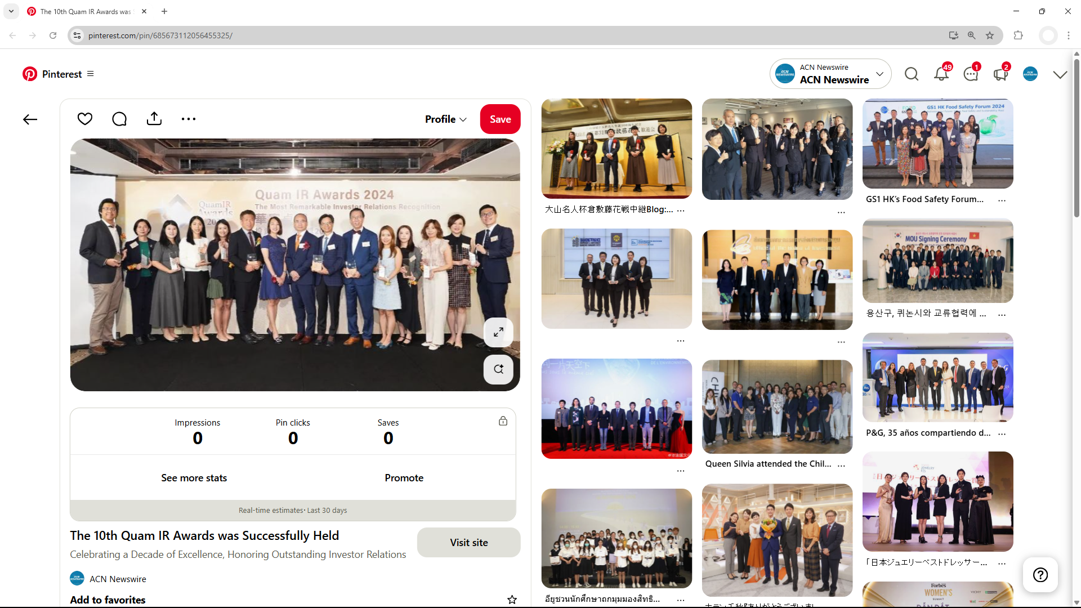Click Promote button

pyautogui.click(x=404, y=478)
